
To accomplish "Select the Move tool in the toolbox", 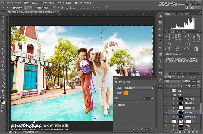I will (3, 17).
